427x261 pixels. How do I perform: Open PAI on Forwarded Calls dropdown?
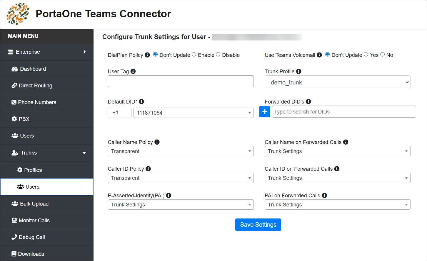tap(338, 205)
